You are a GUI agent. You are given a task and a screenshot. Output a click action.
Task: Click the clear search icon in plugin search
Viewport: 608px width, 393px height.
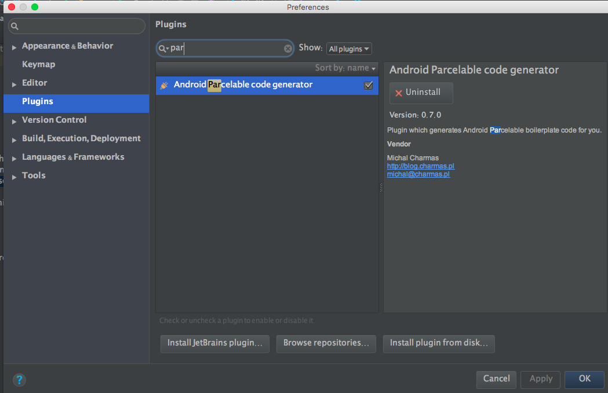288,49
